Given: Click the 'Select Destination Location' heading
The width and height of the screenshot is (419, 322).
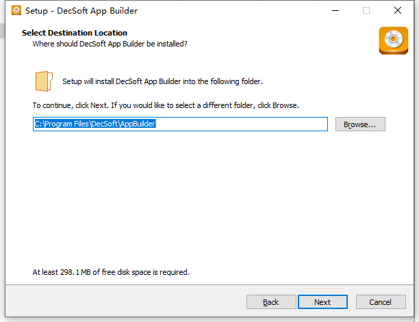Looking at the screenshot, I should coord(75,33).
